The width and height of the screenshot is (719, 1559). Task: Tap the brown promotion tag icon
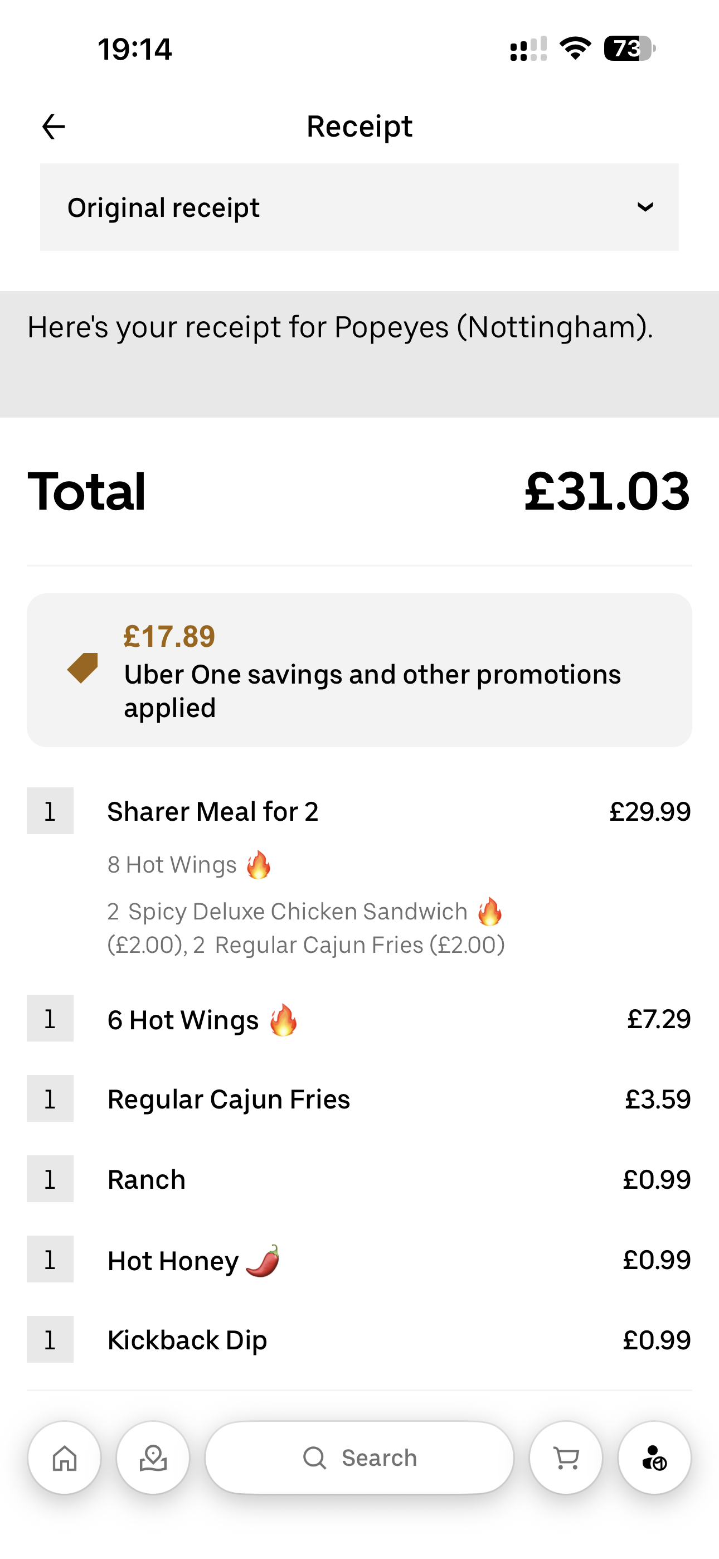pyautogui.click(x=83, y=668)
